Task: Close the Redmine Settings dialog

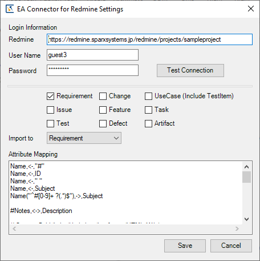Action: (x=251, y=9)
